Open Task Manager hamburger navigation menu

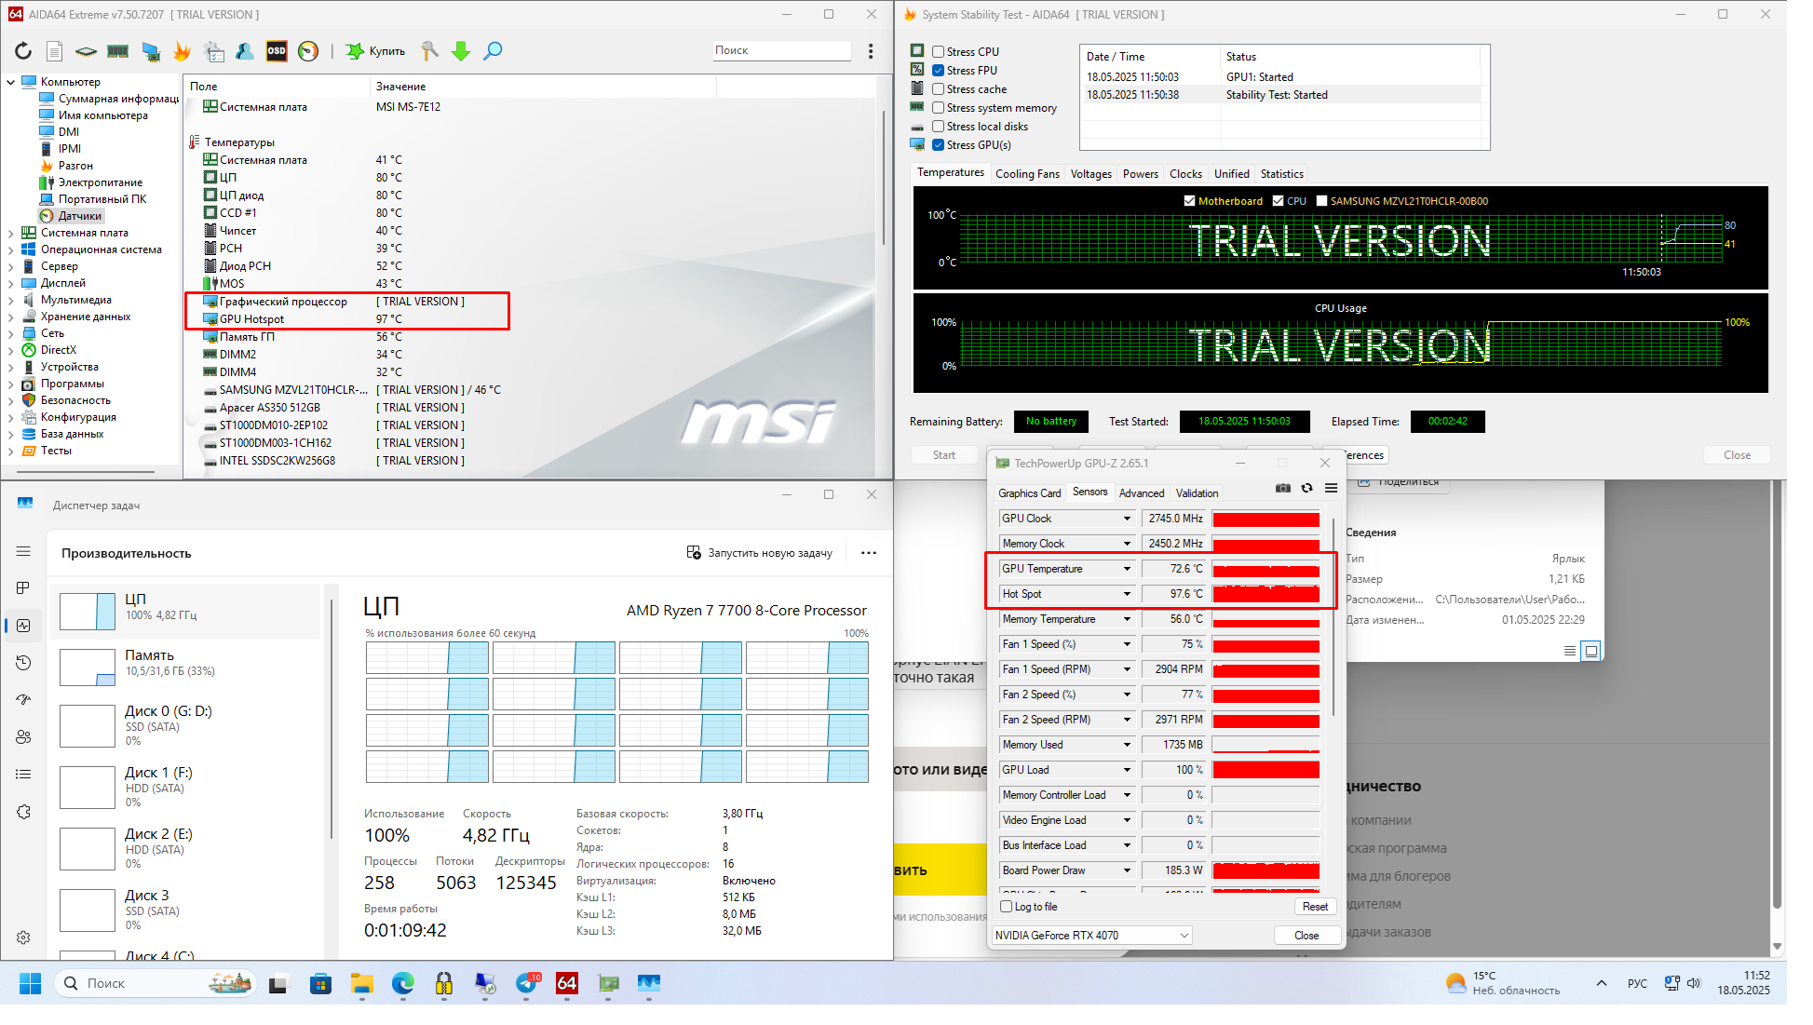point(23,551)
